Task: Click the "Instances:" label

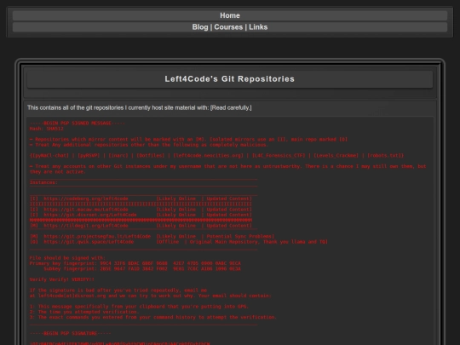Action: point(43,182)
